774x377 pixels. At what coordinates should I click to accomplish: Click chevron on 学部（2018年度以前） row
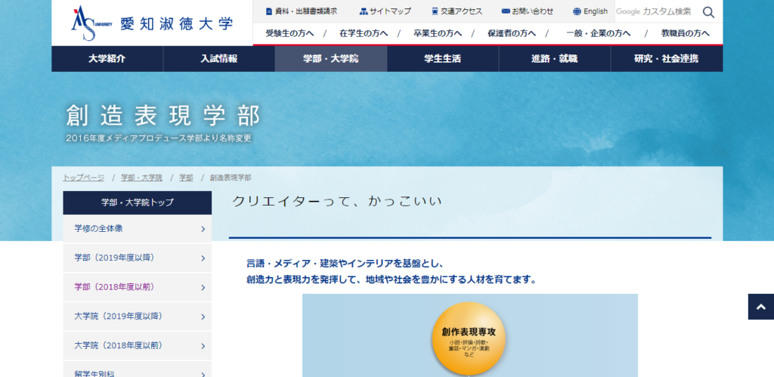pyautogui.click(x=203, y=287)
